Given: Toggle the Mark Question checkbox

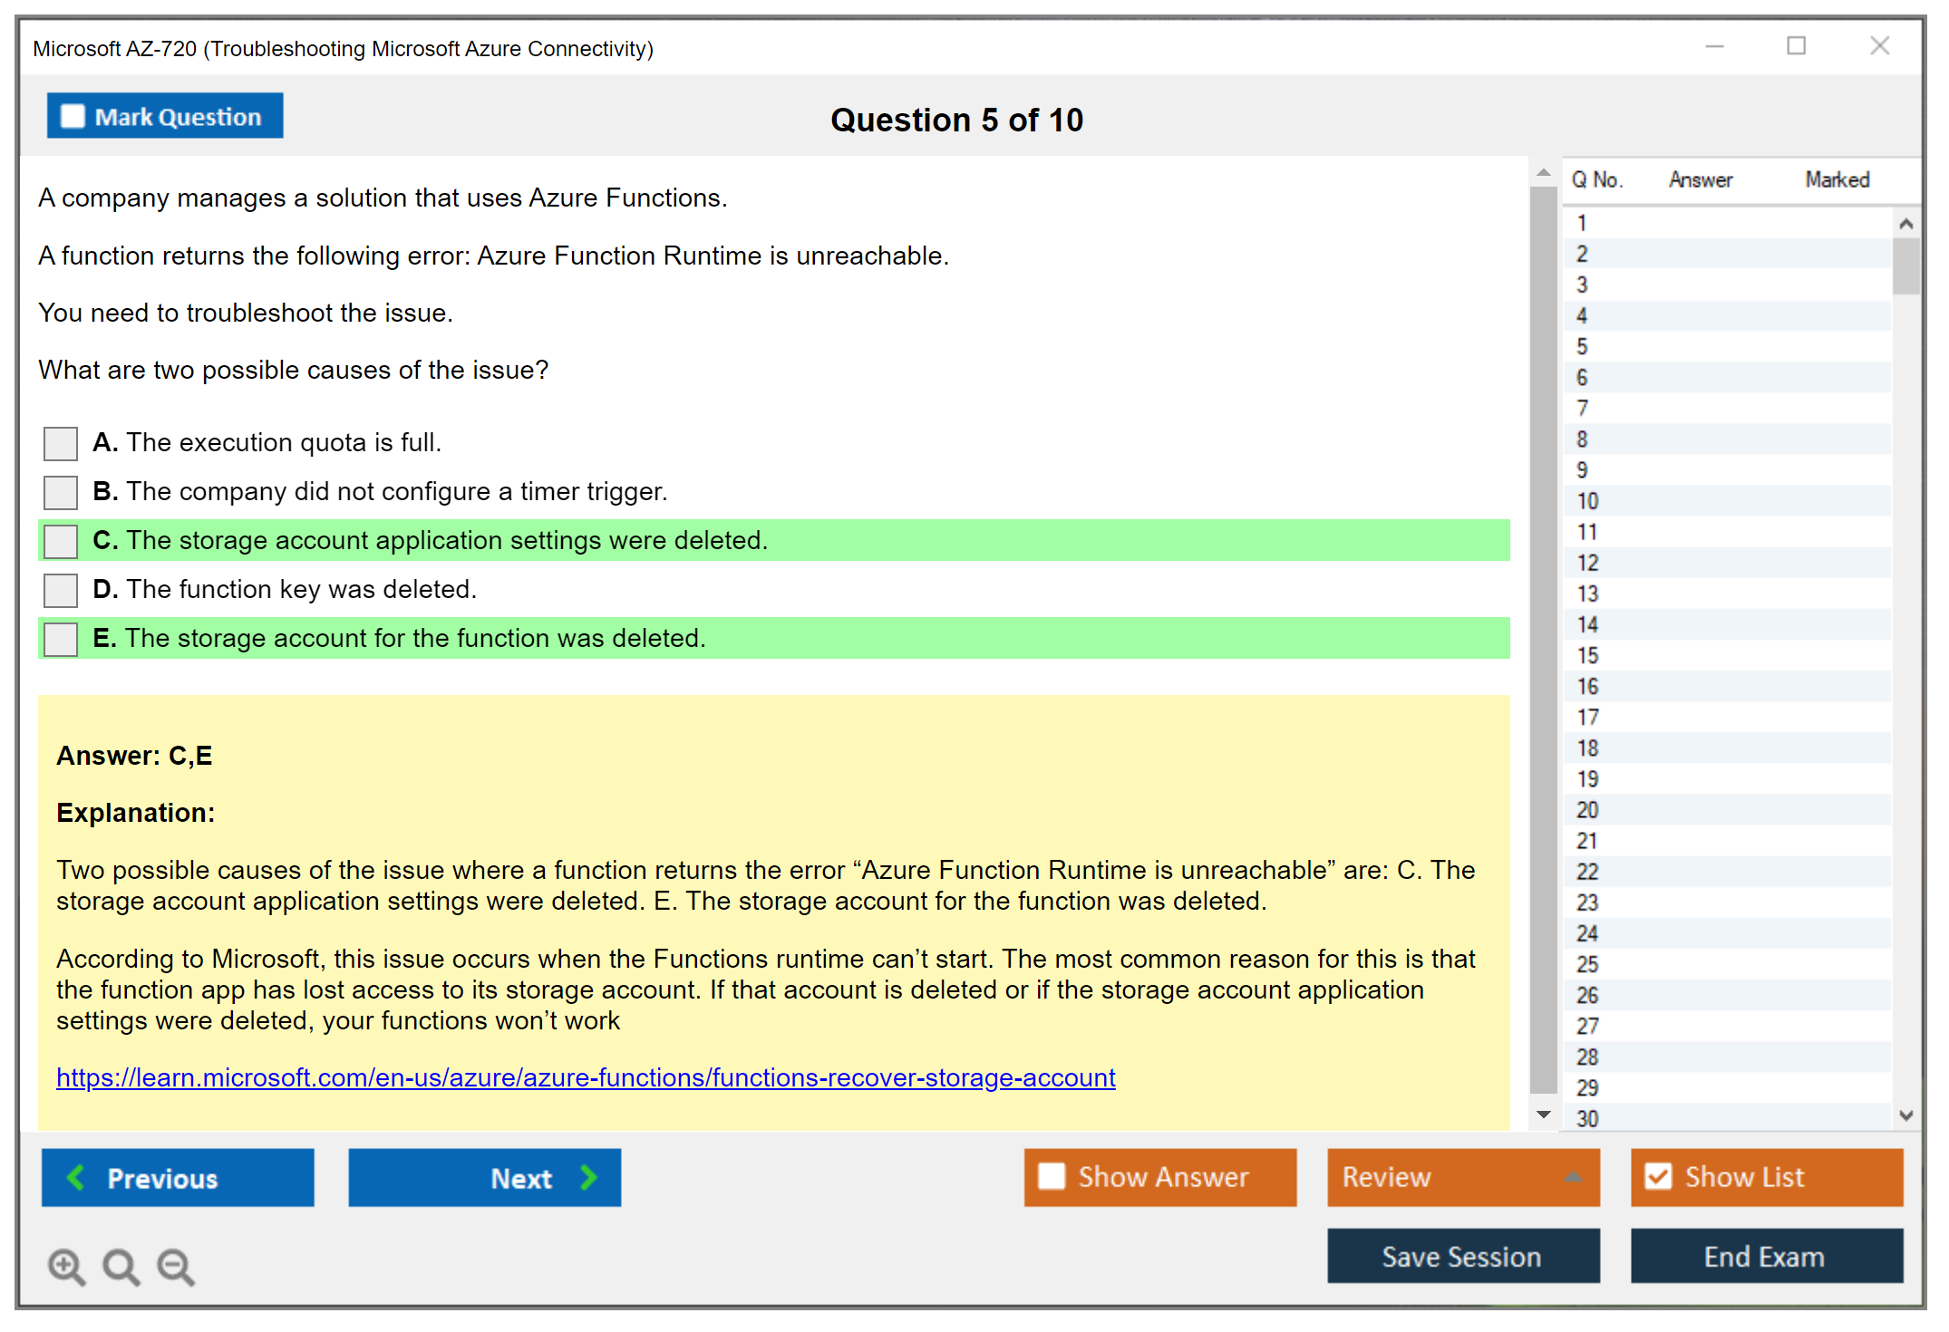Looking at the screenshot, I should click(73, 116).
